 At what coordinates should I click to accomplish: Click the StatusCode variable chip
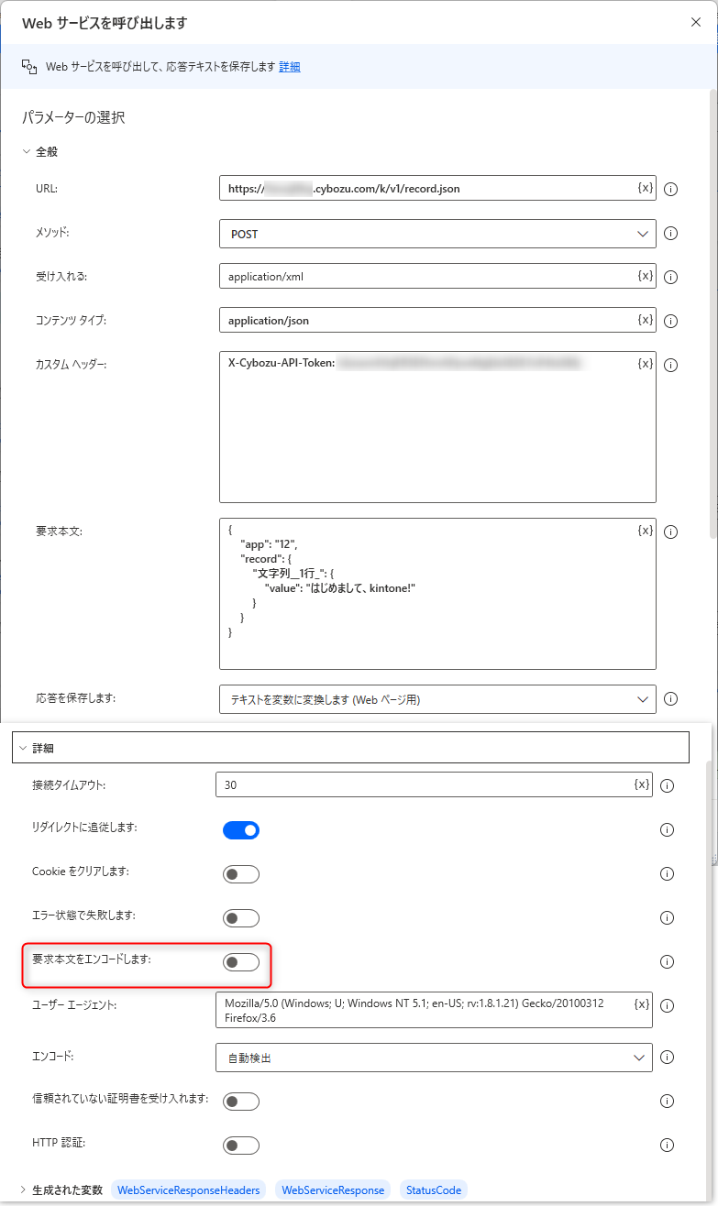(x=434, y=1190)
